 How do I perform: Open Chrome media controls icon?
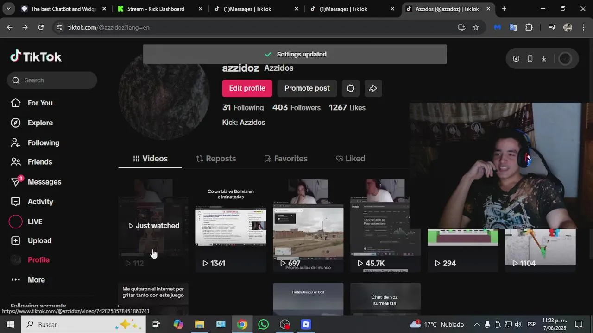pyautogui.click(x=552, y=27)
